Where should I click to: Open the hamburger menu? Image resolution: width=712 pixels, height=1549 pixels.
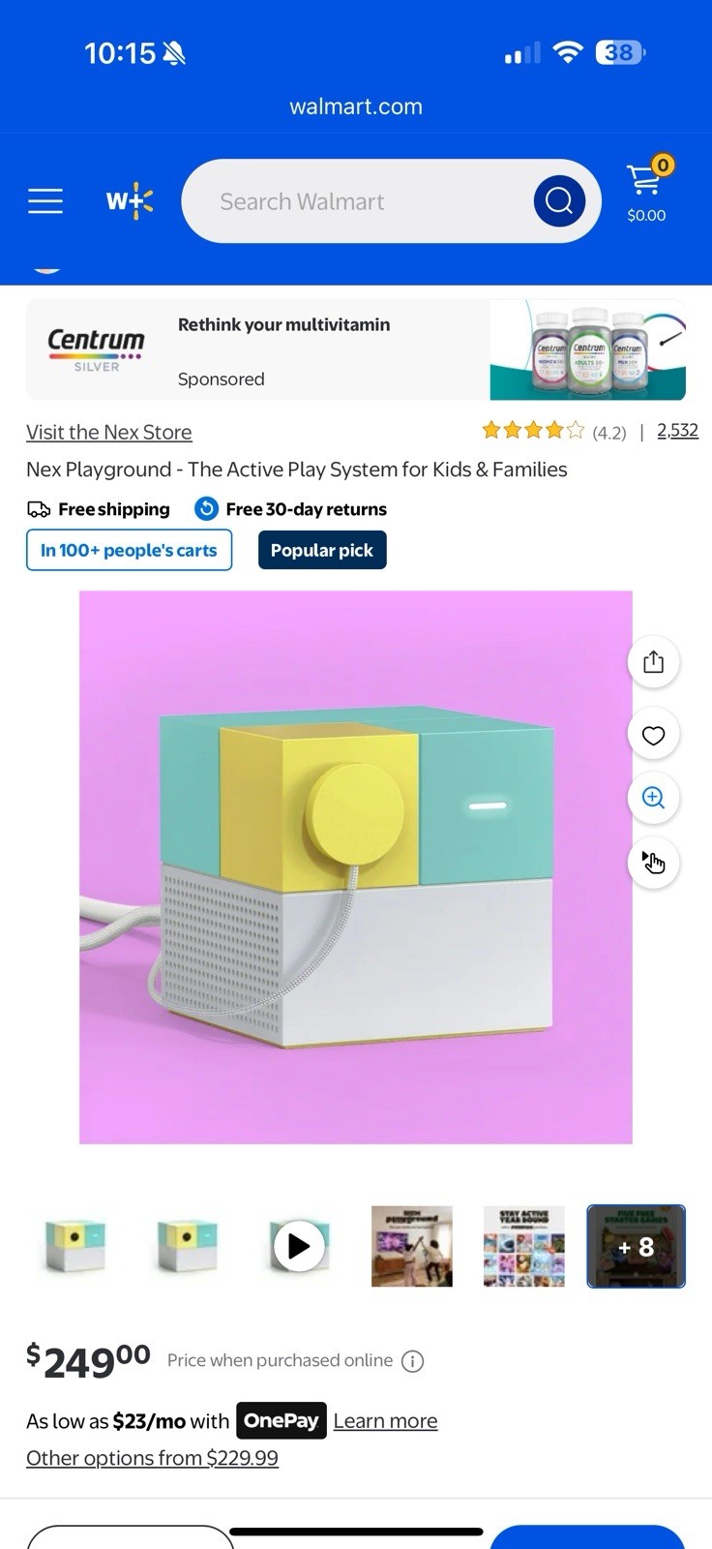tap(44, 201)
